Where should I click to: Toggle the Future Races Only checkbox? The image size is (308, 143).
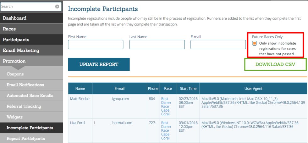255,43
